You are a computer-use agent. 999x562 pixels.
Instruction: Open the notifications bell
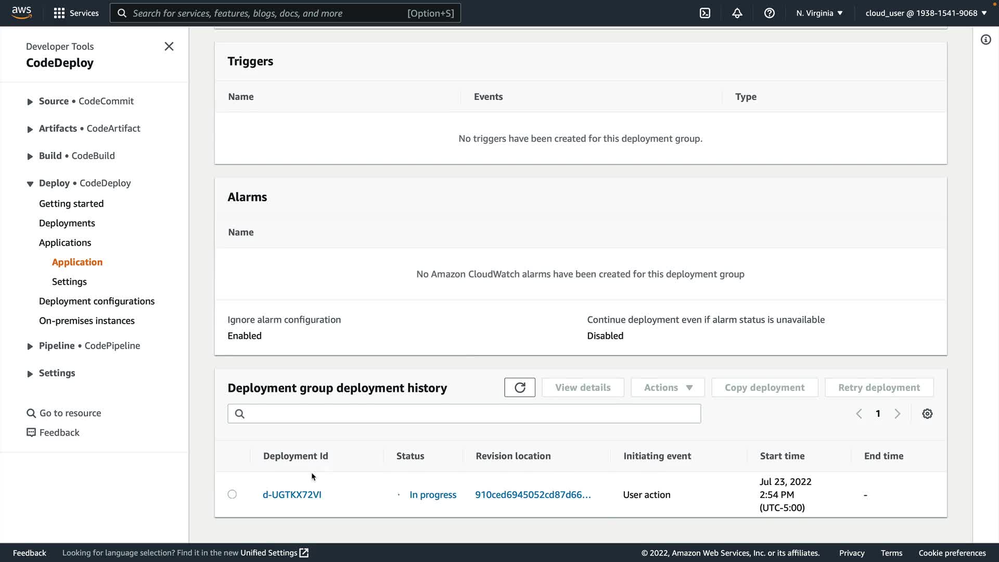[x=737, y=13]
